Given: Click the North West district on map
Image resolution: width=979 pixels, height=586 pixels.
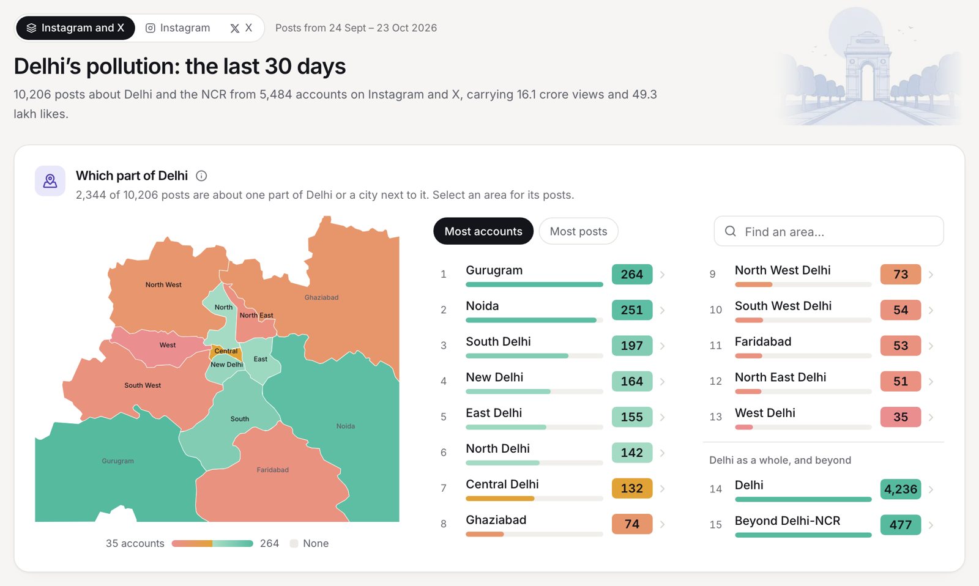Looking at the screenshot, I should click(163, 284).
